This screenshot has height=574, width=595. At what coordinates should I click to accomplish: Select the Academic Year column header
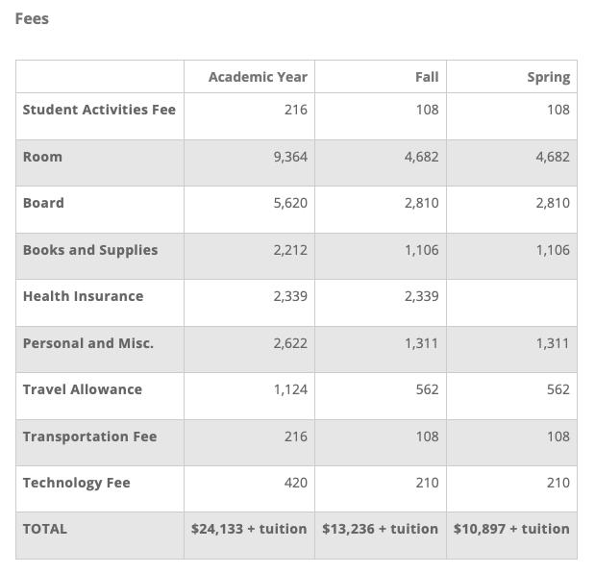[x=258, y=77]
